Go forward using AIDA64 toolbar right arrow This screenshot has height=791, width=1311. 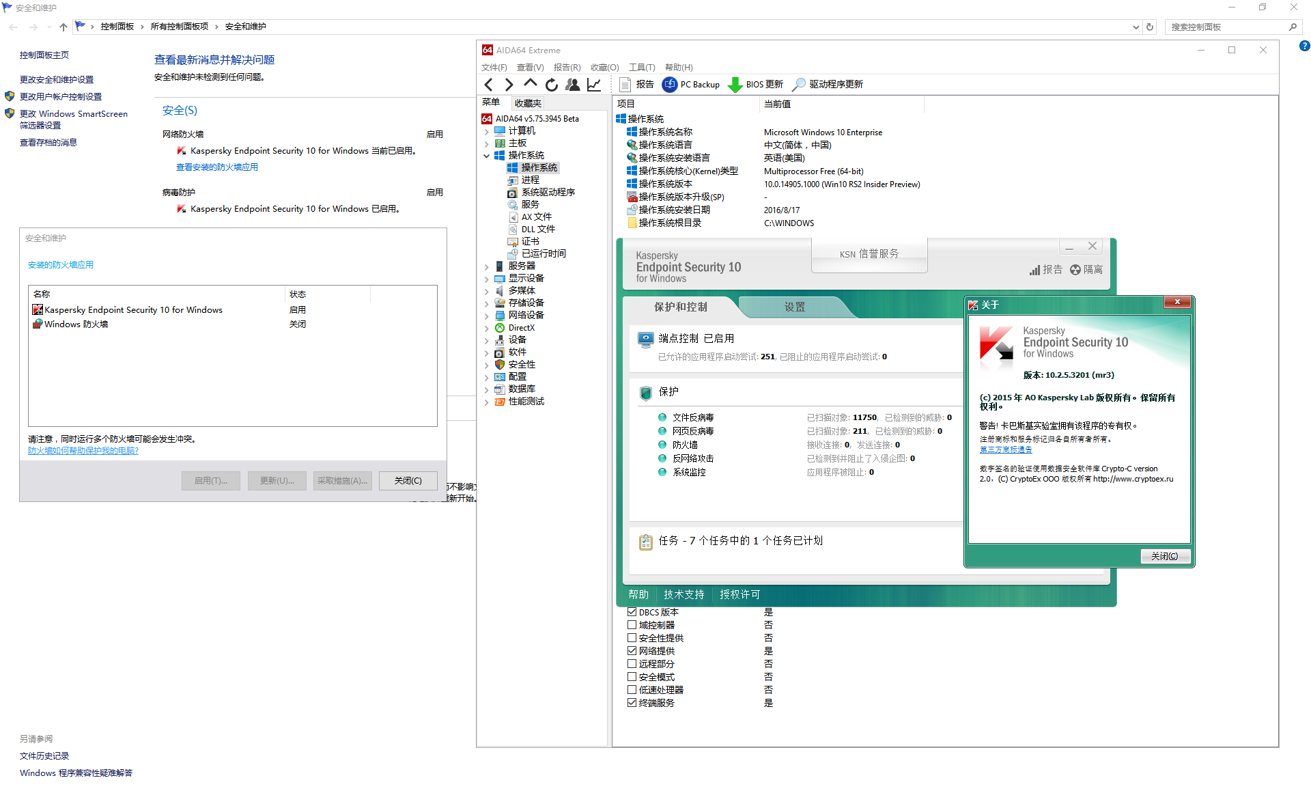pos(509,85)
